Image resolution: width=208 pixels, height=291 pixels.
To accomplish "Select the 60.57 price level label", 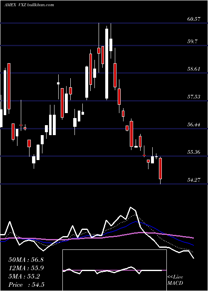I will coord(194,19).
